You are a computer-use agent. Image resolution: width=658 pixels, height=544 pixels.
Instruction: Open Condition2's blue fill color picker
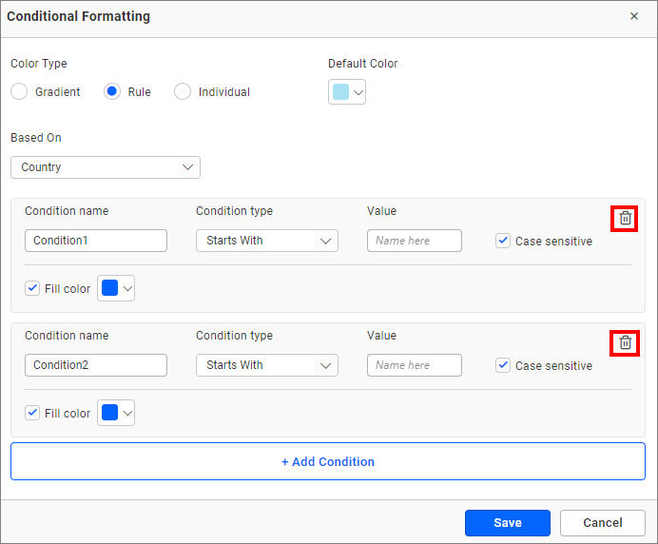[116, 413]
